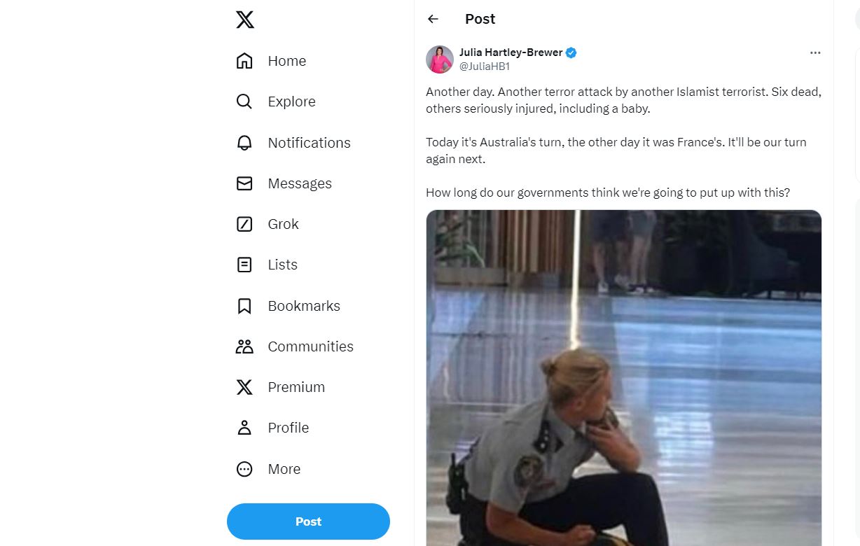Click the blue verified badge
The image size is (860, 546).
tap(571, 52)
